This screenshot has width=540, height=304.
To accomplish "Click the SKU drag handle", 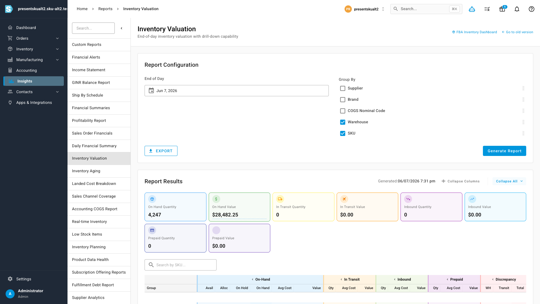I will (x=523, y=133).
